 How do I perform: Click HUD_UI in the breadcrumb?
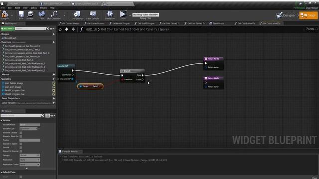[91, 29]
